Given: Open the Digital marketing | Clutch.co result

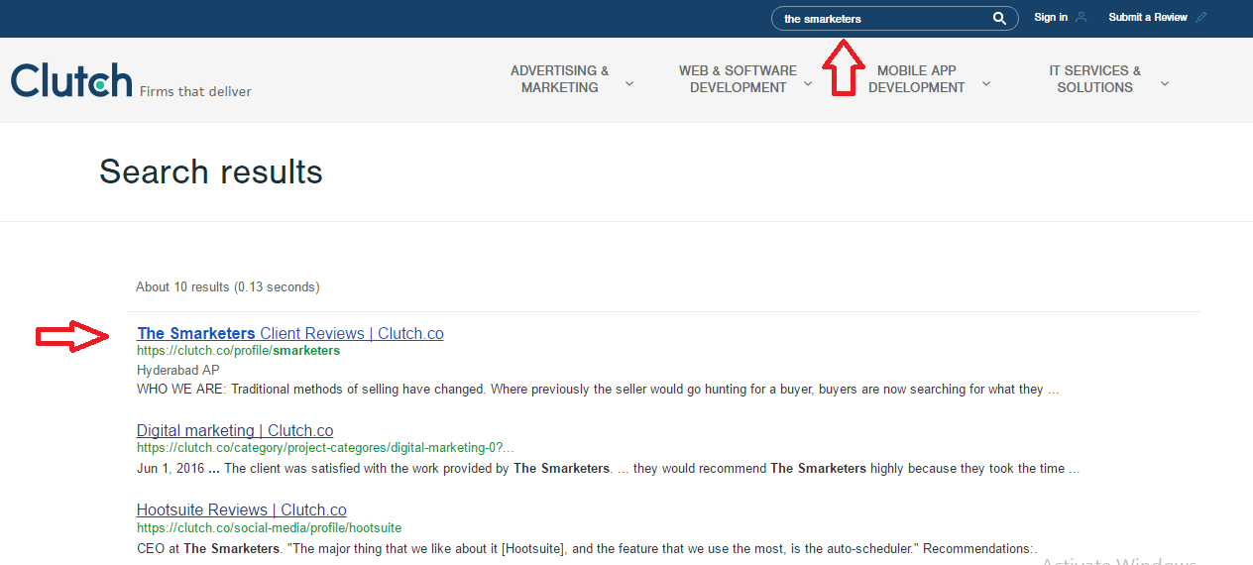Looking at the screenshot, I should tap(235, 431).
